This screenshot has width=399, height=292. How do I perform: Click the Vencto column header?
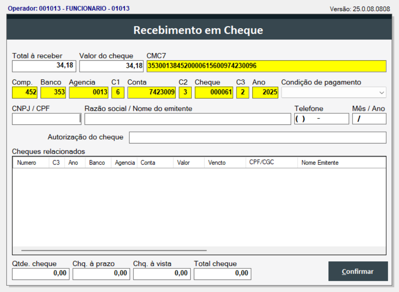pos(225,163)
